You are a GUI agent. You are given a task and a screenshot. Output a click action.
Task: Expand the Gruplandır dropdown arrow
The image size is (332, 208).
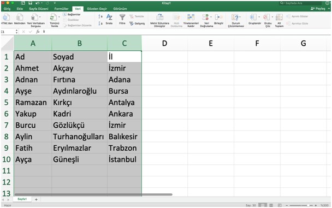[x=259, y=17]
